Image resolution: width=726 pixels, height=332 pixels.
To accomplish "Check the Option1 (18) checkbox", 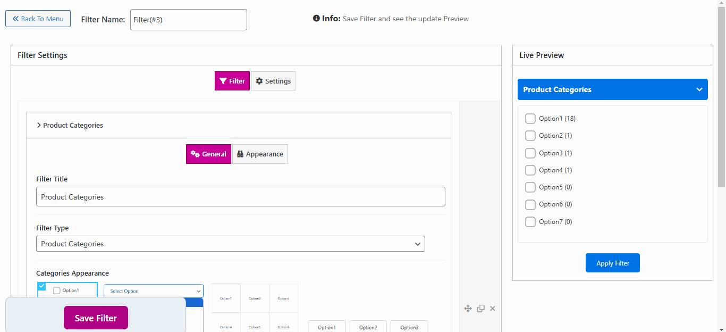I will tap(530, 119).
